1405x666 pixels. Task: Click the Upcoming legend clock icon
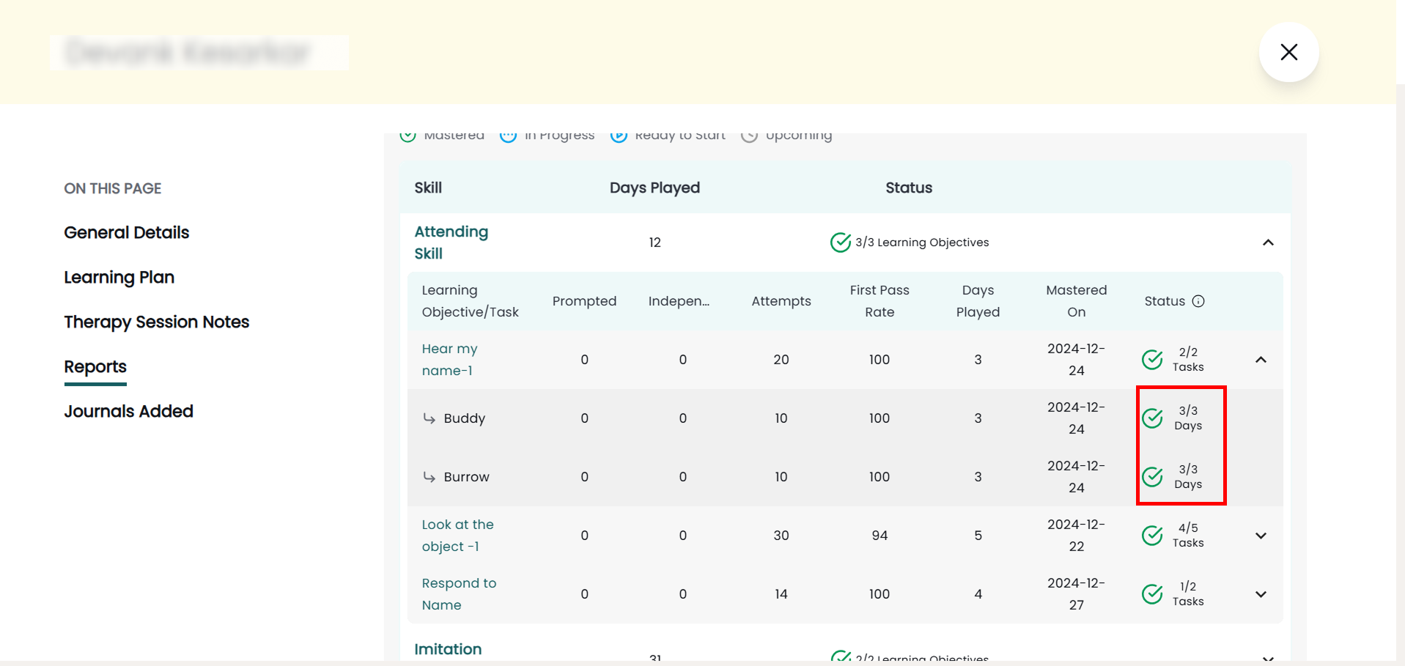point(749,136)
